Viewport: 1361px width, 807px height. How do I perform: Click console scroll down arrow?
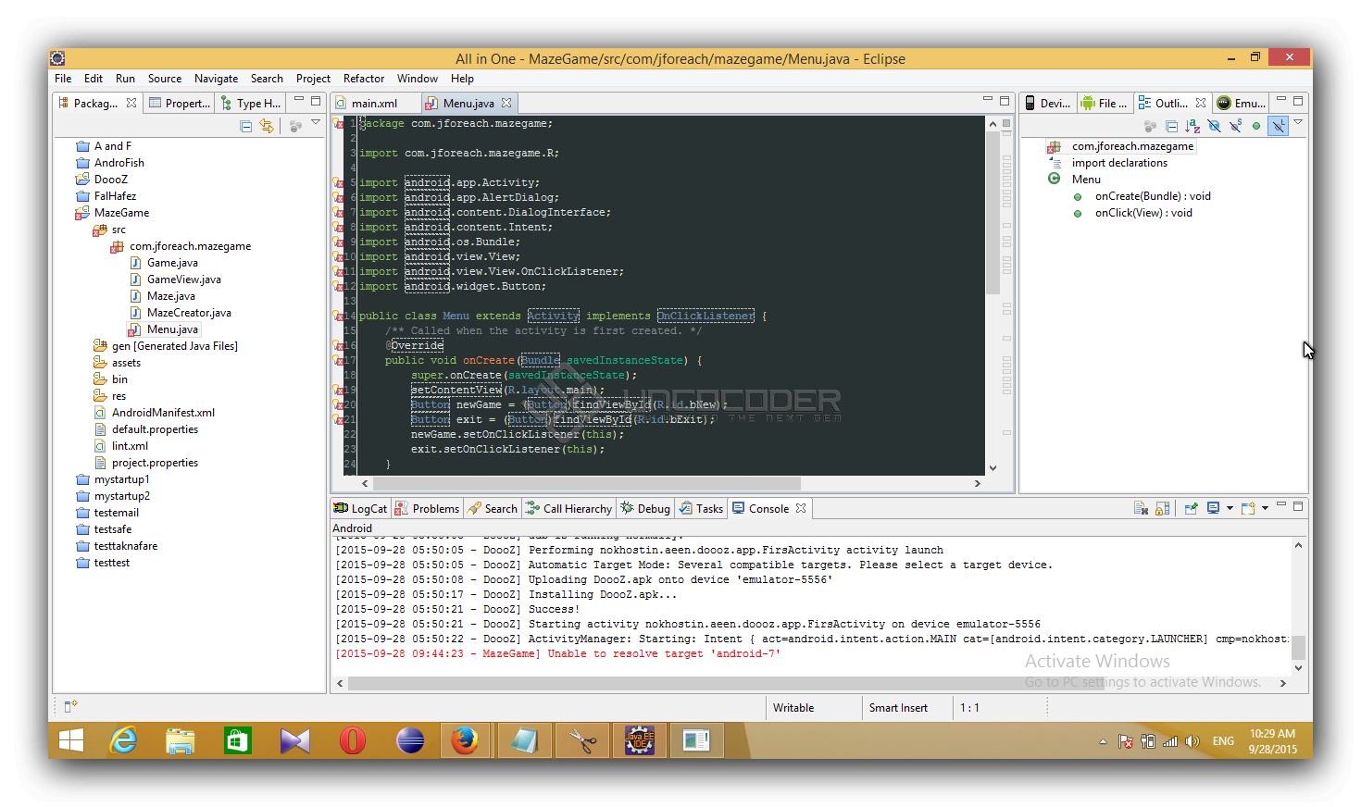1298,667
